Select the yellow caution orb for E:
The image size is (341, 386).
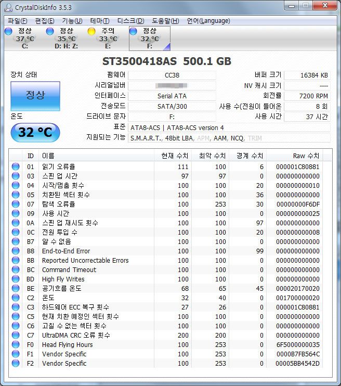tap(91, 31)
